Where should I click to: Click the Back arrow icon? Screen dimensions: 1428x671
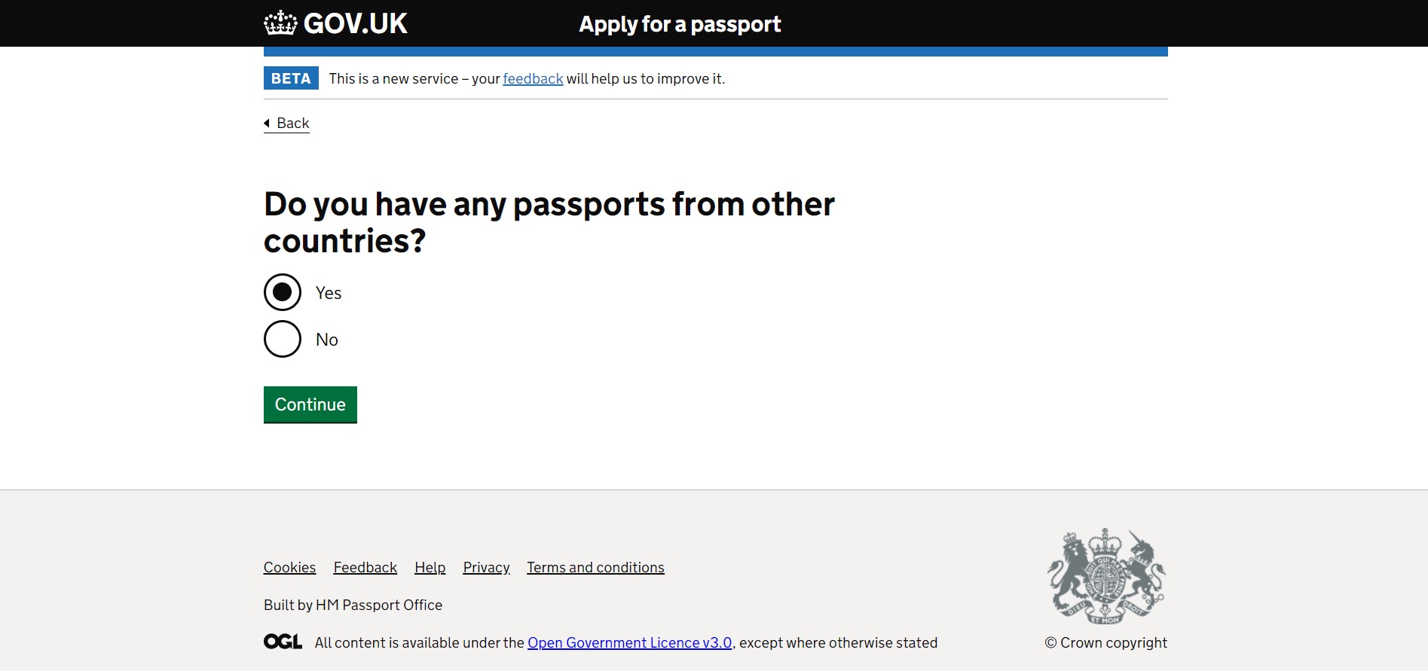click(x=267, y=123)
